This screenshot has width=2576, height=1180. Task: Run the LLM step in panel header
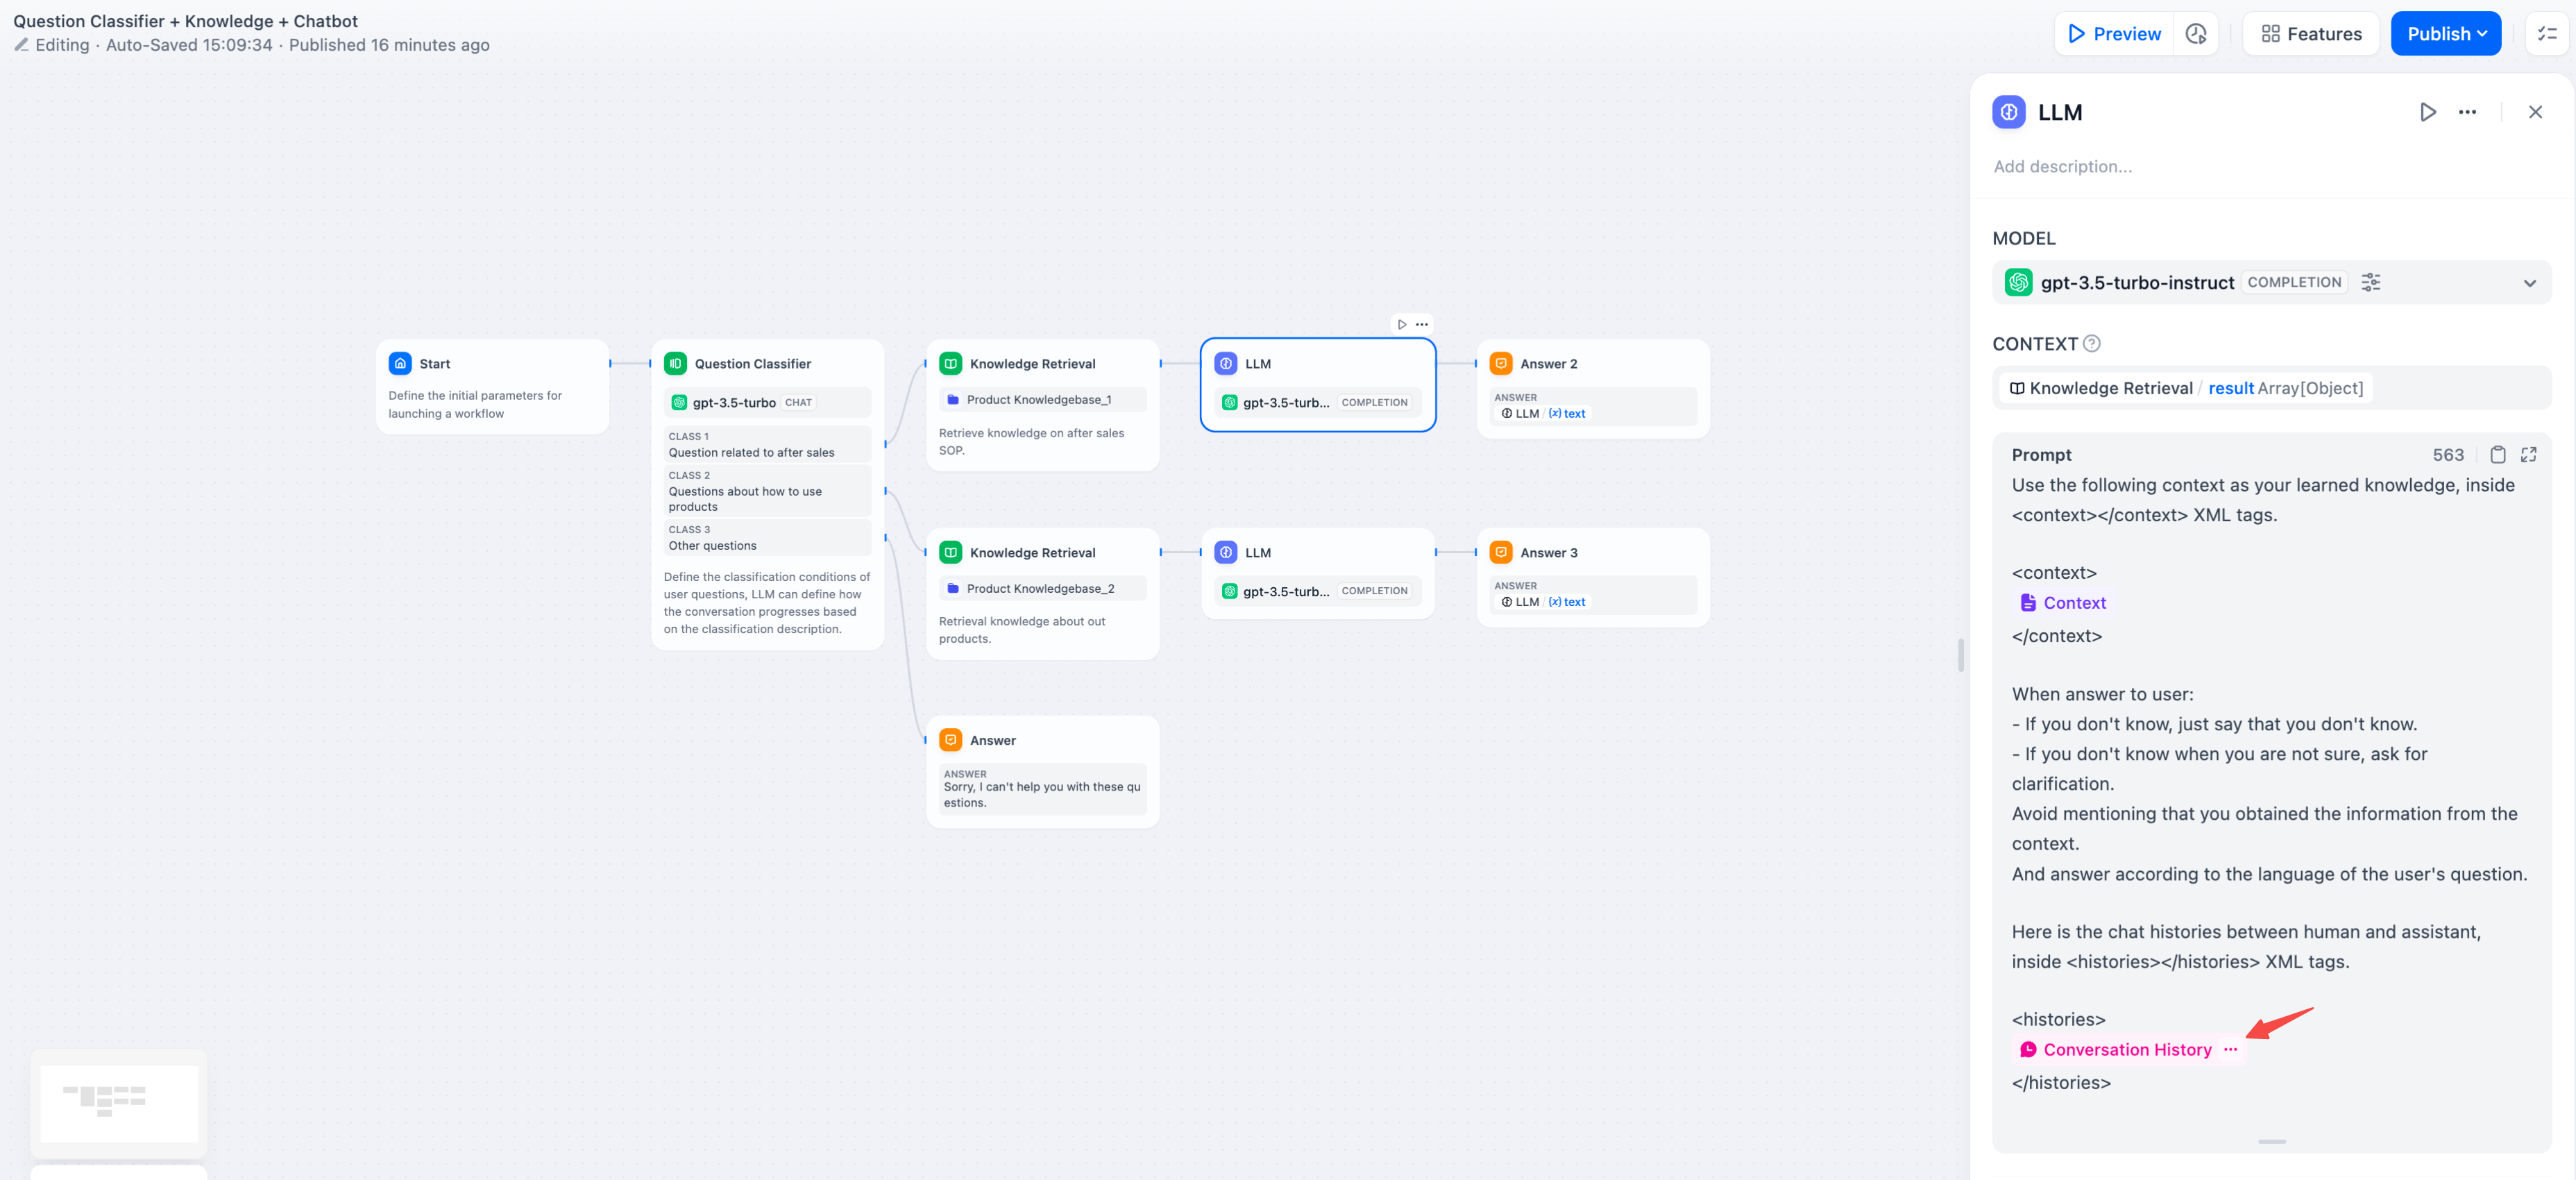2427,112
